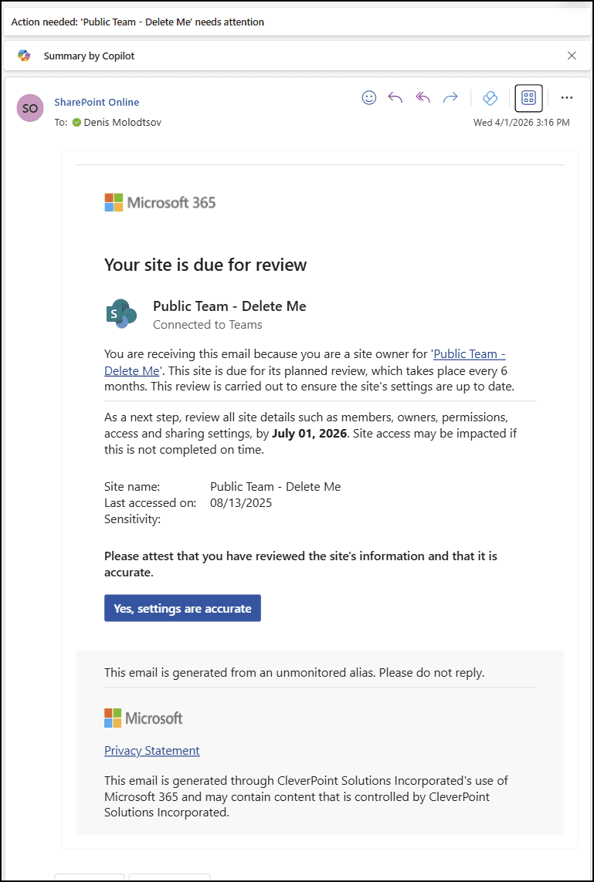Click the Reply All icon
594x882 pixels.
(x=423, y=97)
